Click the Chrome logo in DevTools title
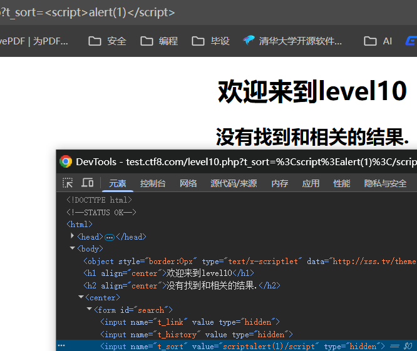 (66, 161)
